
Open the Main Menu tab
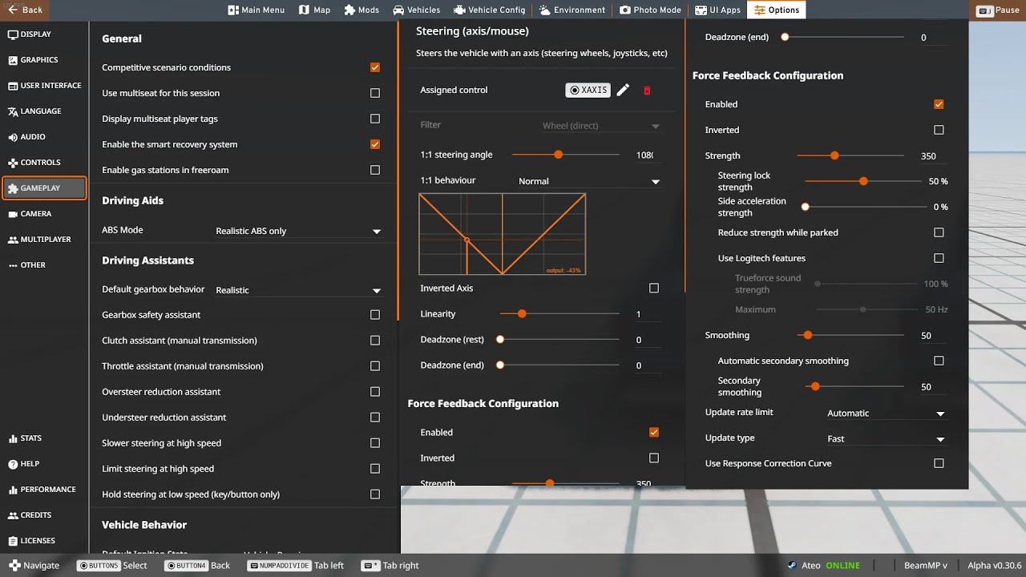256,10
